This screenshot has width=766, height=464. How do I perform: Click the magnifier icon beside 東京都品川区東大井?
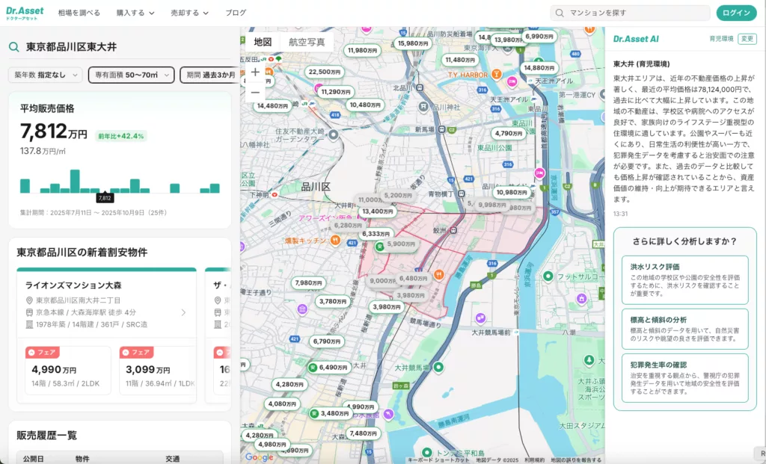[x=14, y=47]
